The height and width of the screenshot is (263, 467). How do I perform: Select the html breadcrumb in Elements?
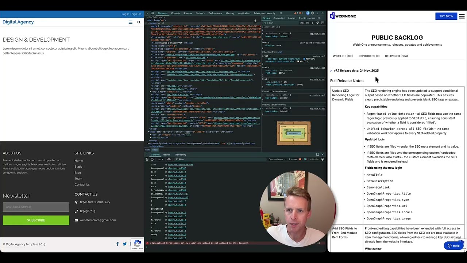148,150
